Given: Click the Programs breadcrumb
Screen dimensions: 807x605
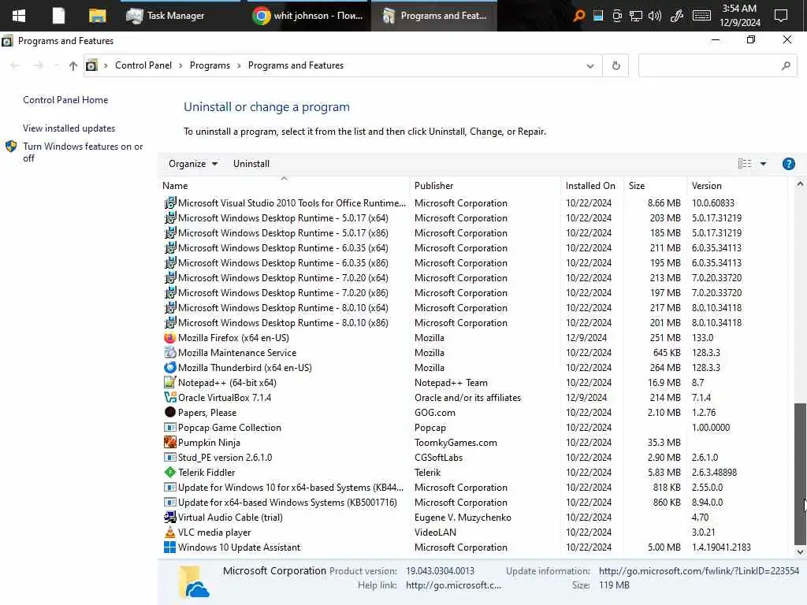Looking at the screenshot, I should pos(210,65).
